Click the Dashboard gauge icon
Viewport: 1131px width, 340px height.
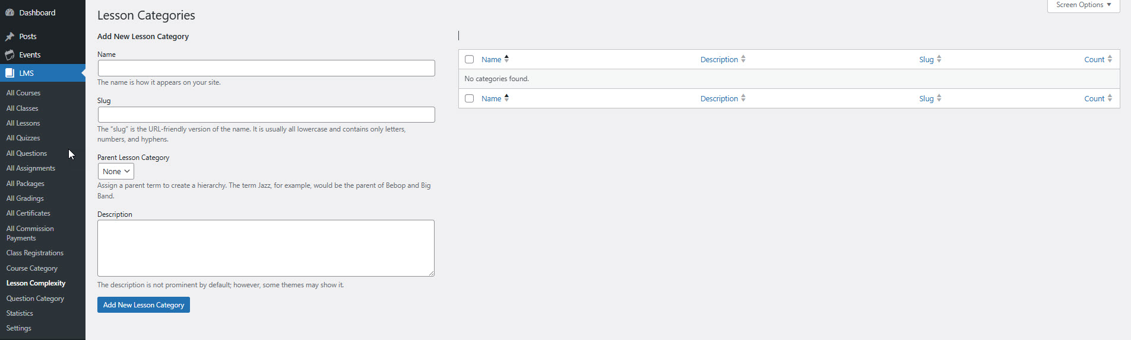[9, 12]
